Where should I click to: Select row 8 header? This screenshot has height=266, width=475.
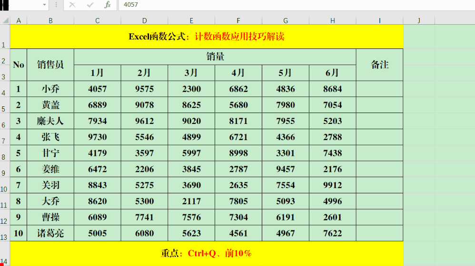click(5, 153)
